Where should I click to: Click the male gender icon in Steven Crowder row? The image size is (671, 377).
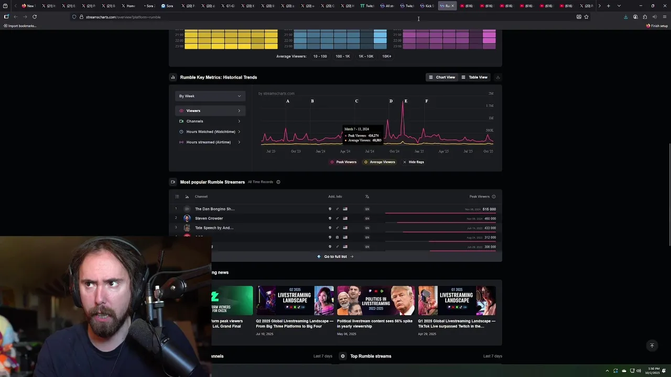point(337,218)
